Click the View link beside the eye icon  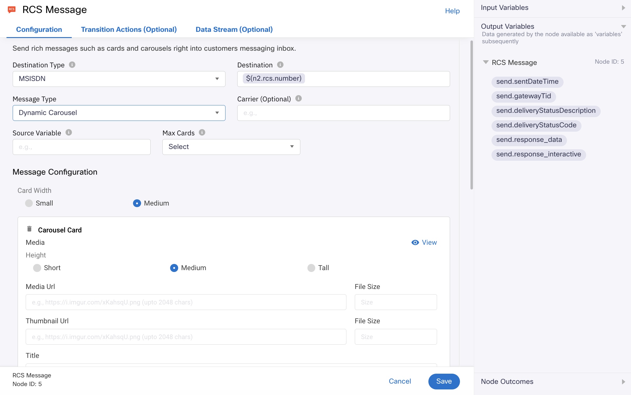click(429, 242)
